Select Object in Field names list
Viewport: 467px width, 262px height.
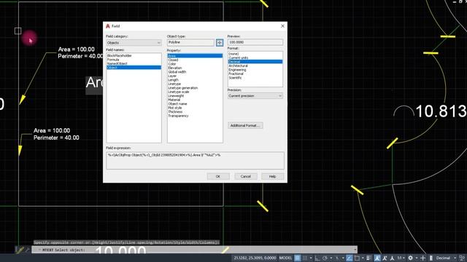[x=134, y=68]
